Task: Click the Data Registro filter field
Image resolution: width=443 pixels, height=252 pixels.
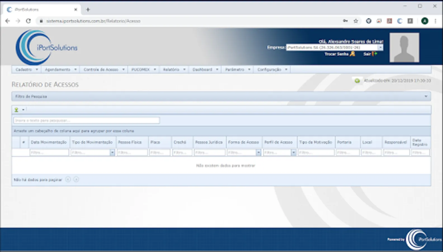Action: click(x=420, y=153)
